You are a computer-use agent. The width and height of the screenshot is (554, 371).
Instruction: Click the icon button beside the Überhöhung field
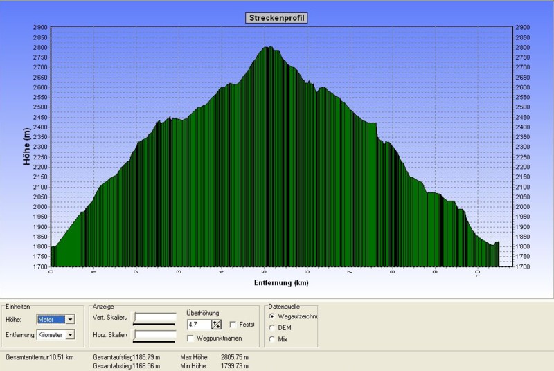[x=216, y=324]
